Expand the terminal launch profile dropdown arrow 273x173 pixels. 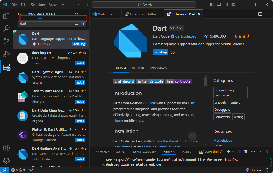[233, 152]
